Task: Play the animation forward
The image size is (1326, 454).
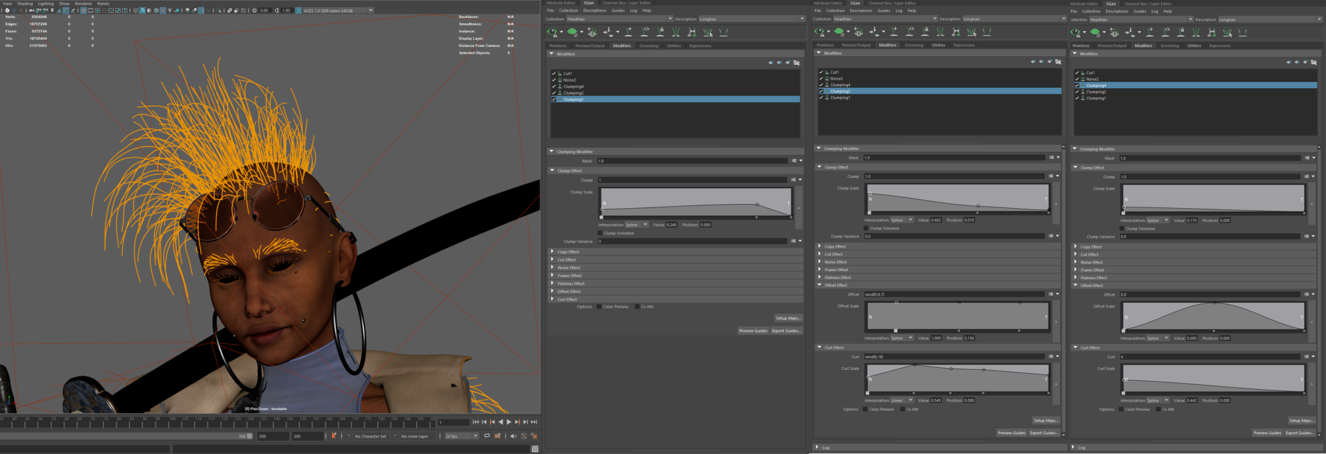Action: [x=509, y=422]
